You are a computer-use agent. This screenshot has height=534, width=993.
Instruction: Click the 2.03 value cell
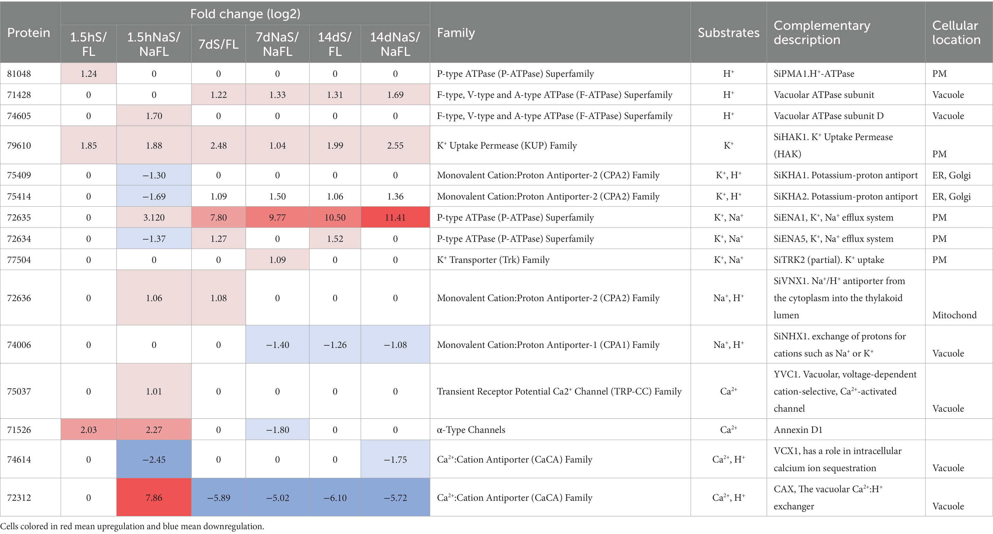tap(89, 429)
